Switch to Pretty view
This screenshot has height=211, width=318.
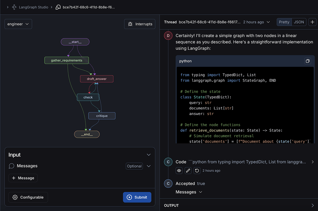(284, 22)
